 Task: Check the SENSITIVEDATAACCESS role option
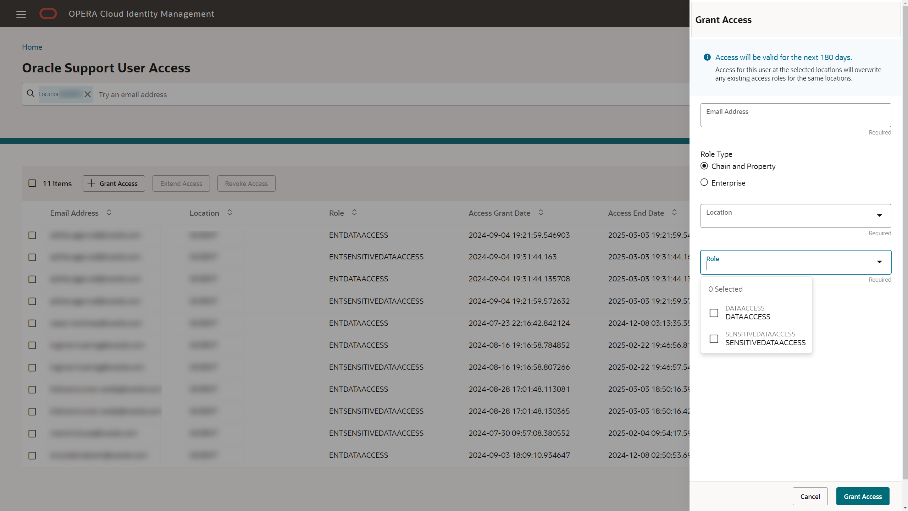click(x=714, y=339)
